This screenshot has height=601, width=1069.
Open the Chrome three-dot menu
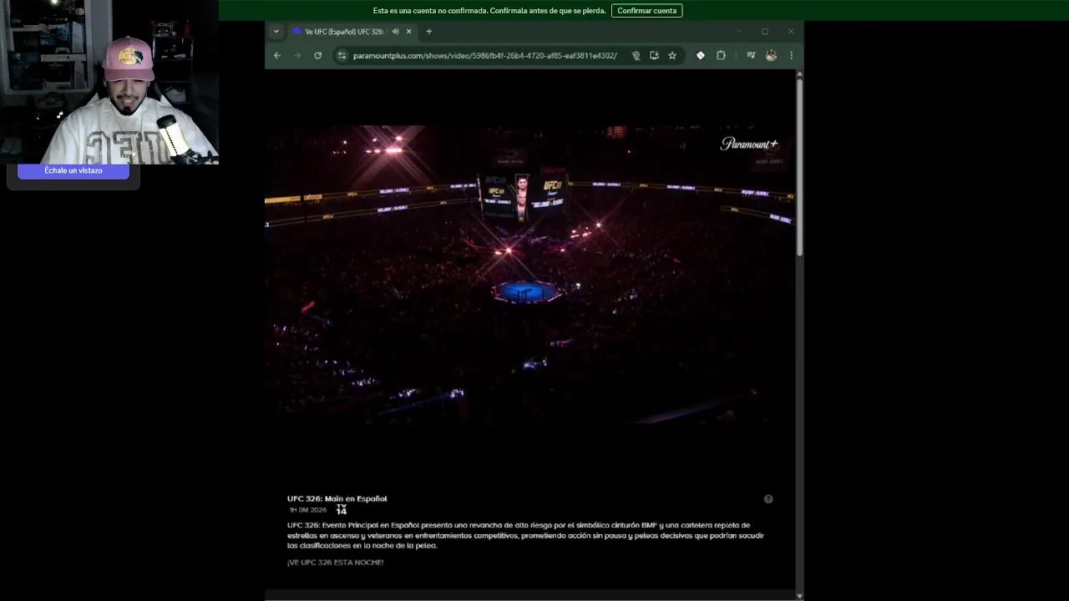point(791,55)
